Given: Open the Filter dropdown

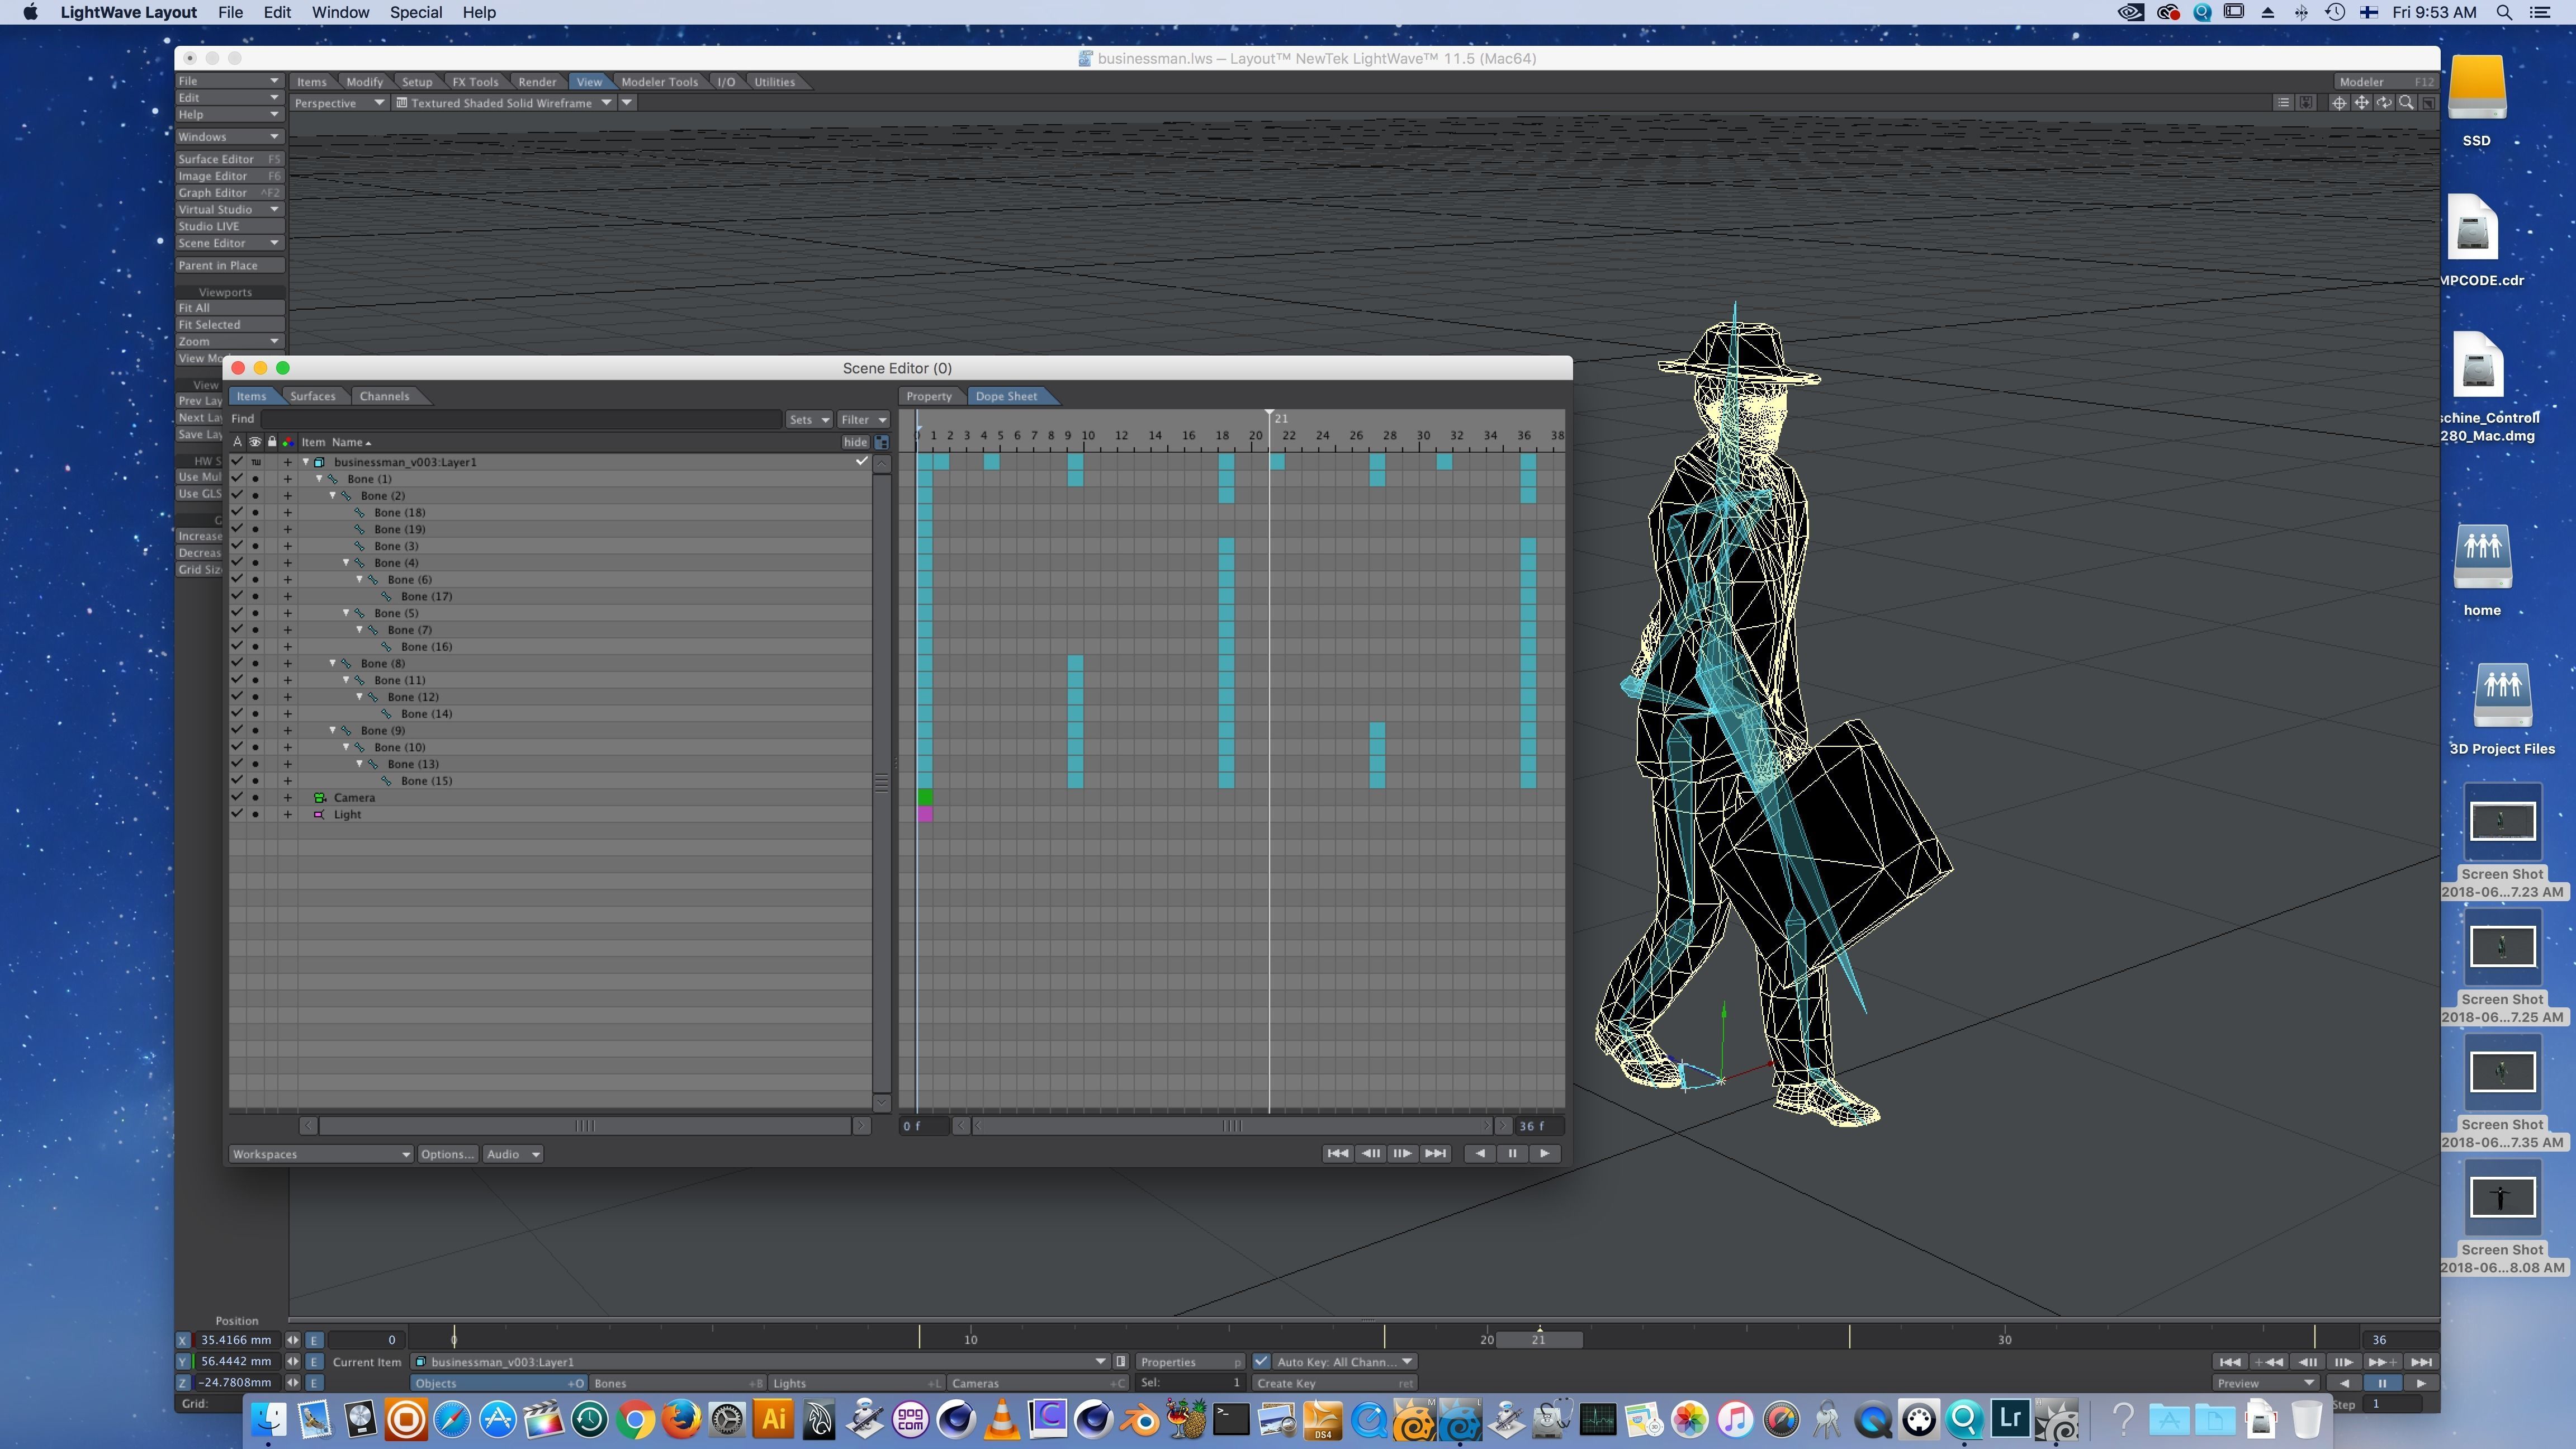Looking at the screenshot, I should pyautogui.click(x=863, y=420).
